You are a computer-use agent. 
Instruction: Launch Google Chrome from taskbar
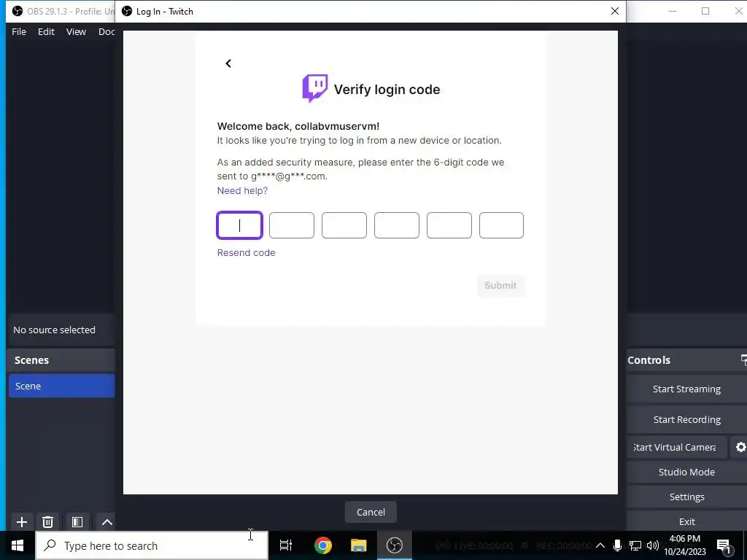tap(323, 545)
